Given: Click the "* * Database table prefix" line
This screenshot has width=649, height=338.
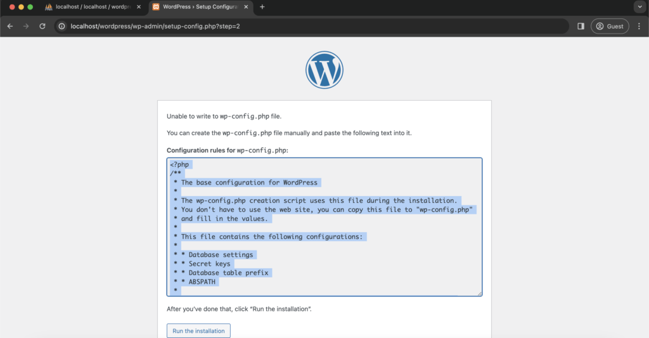Looking at the screenshot, I should [x=221, y=273].
